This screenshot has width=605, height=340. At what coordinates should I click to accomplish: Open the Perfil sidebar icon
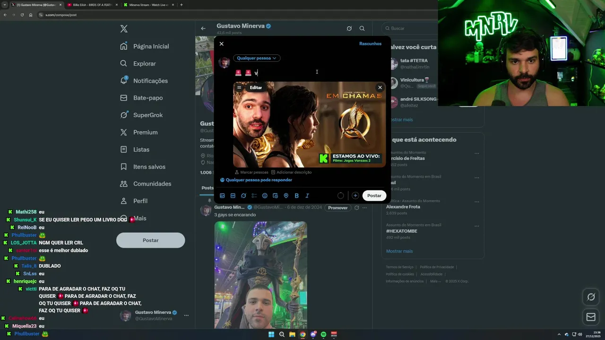pos(124,201)
